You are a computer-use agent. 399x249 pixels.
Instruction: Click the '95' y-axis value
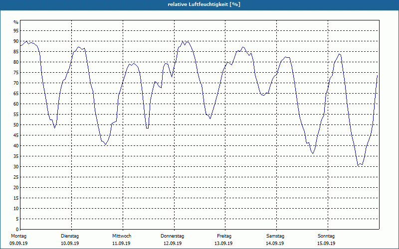[16, 31]
